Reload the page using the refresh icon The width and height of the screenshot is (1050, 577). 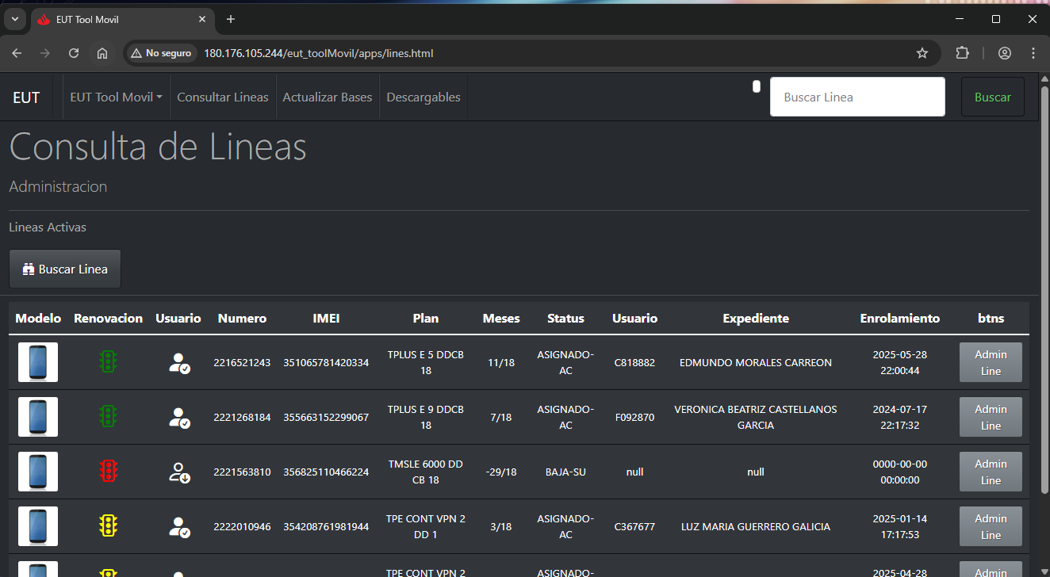point(74,53)
